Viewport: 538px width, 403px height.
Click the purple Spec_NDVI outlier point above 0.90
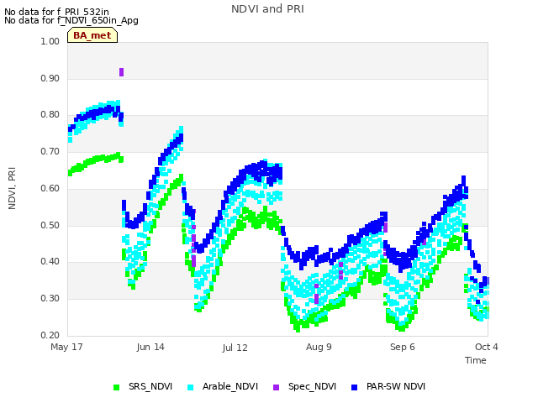pos(121,72)
